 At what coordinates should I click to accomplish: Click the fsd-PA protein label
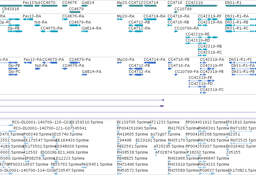41,66
